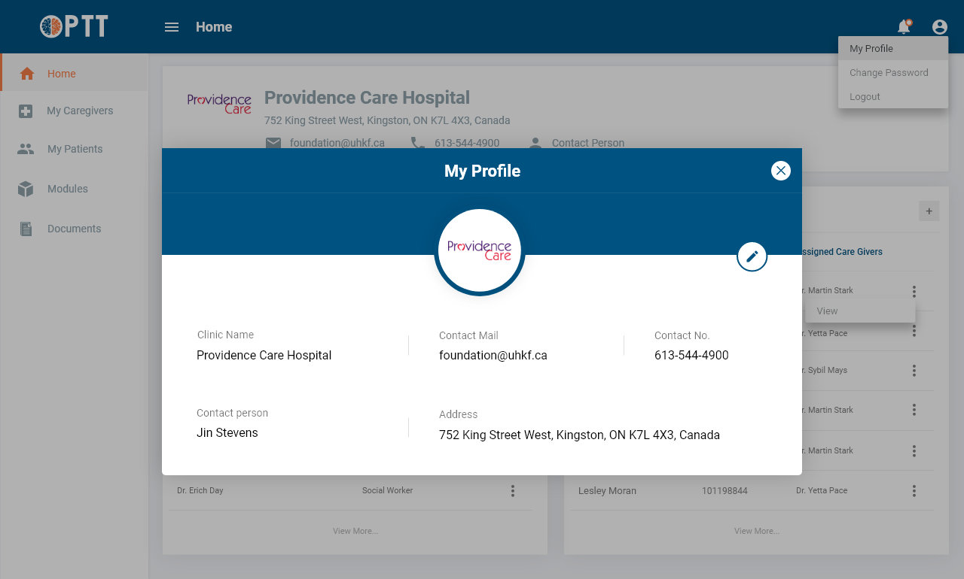Viewport: 964px width, 579px height.
Task: Click the user account avatar icon
Action: coord(939,27)
